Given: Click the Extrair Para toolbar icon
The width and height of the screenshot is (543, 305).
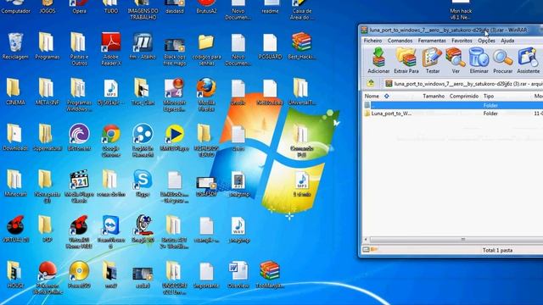Looking at the screenshot, I should coord(406,60).
